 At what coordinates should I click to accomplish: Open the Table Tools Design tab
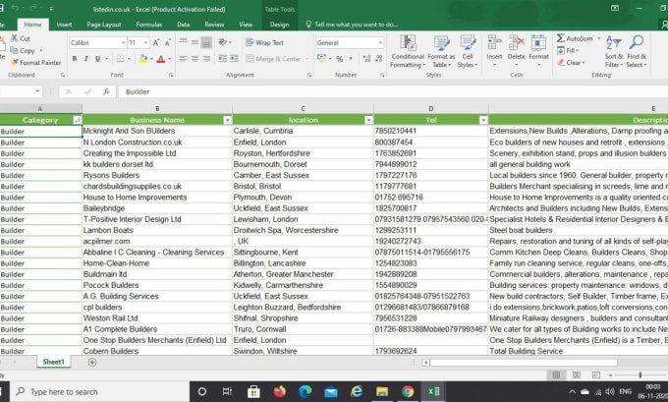[x=279, y=25]
